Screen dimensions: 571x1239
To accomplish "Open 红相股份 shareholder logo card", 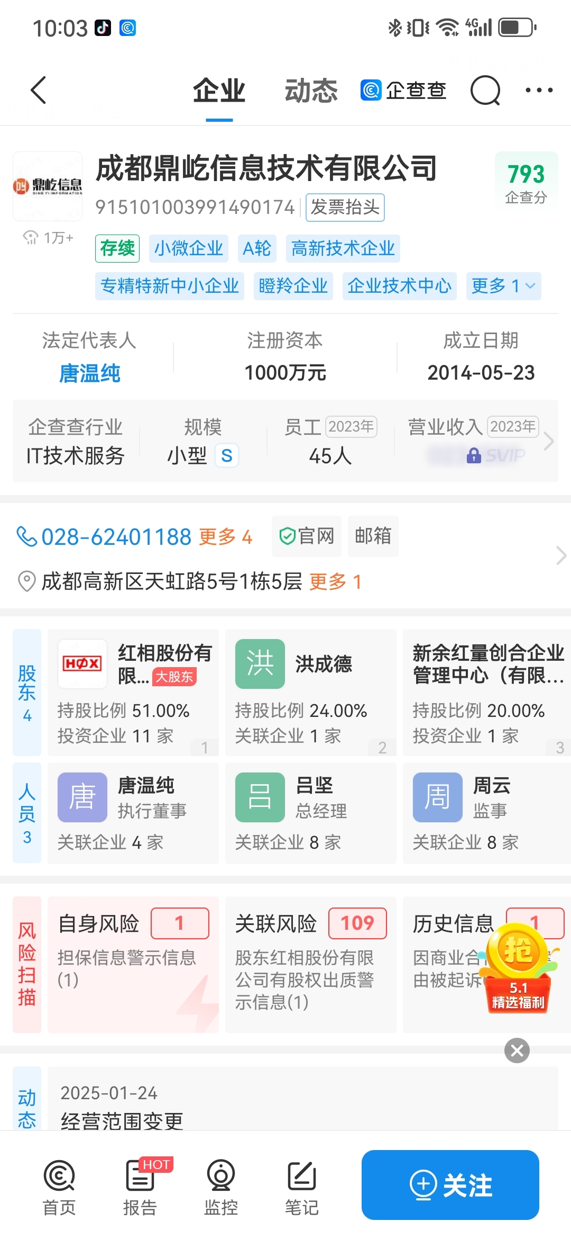I will click(82, 664).
